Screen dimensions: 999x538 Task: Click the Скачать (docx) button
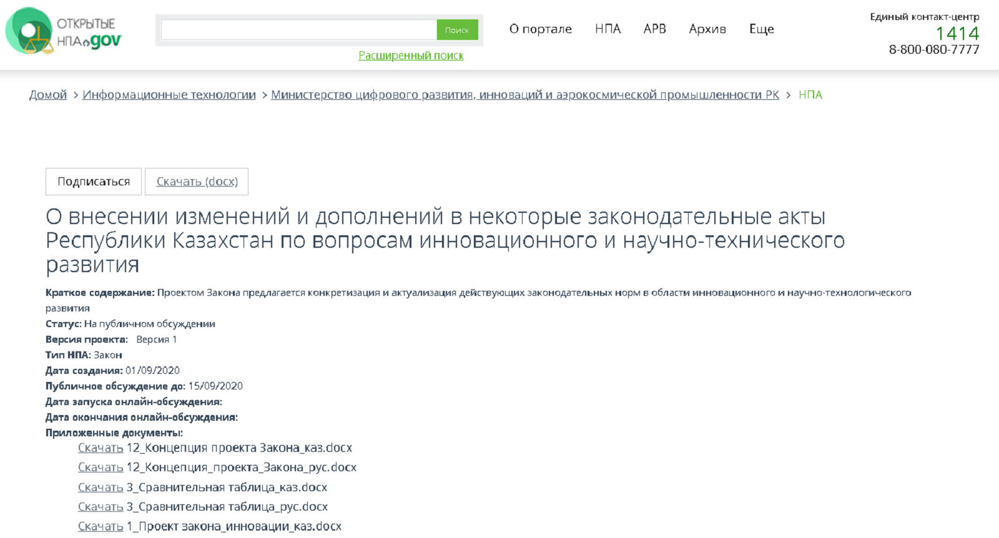click(197, 182)
